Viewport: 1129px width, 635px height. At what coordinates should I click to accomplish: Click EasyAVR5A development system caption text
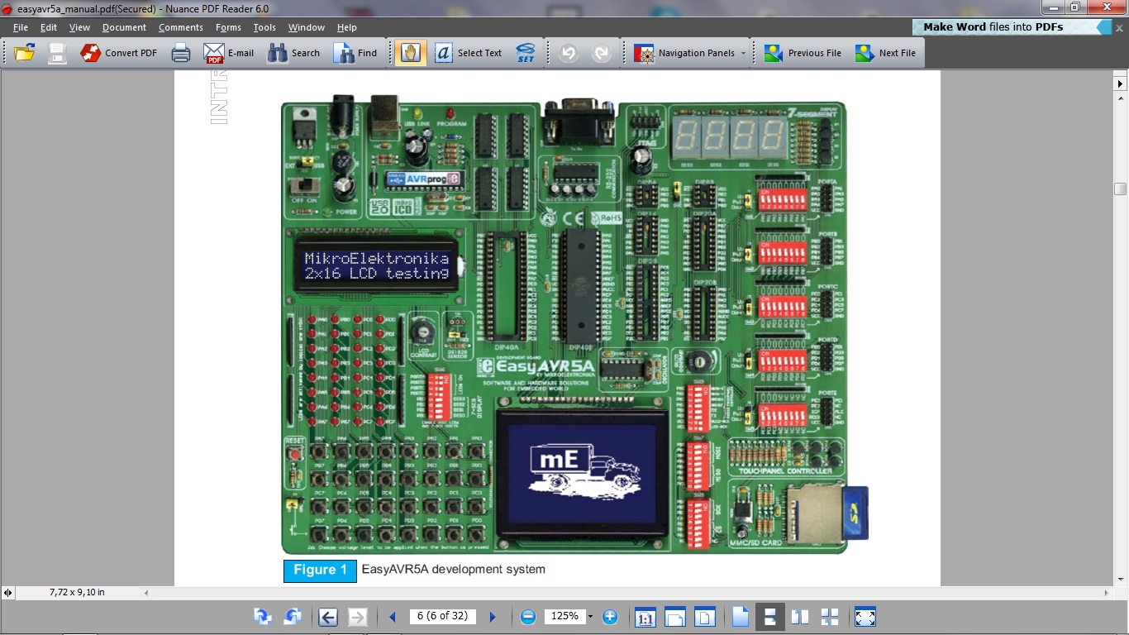tap(453, 570)
